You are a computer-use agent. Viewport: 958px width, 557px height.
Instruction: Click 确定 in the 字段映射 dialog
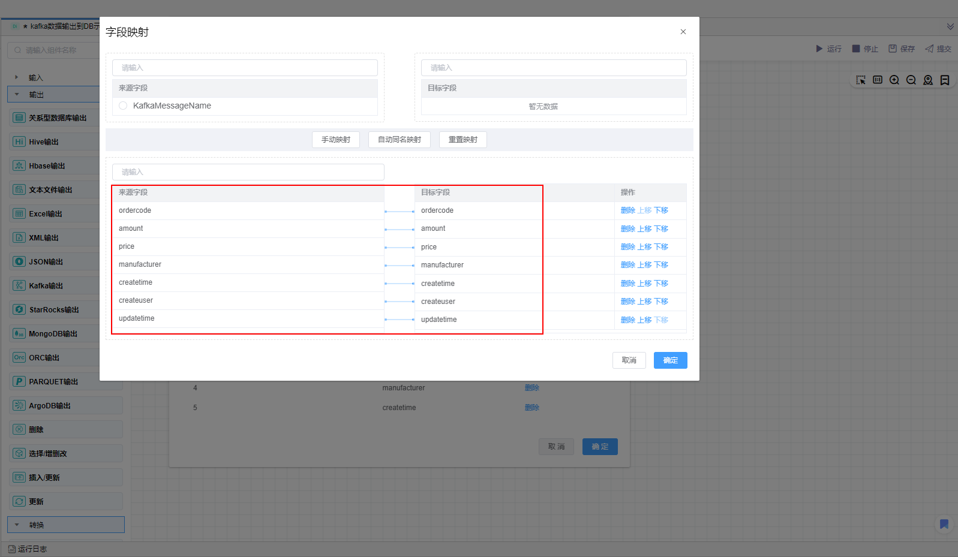coord(670,360)
